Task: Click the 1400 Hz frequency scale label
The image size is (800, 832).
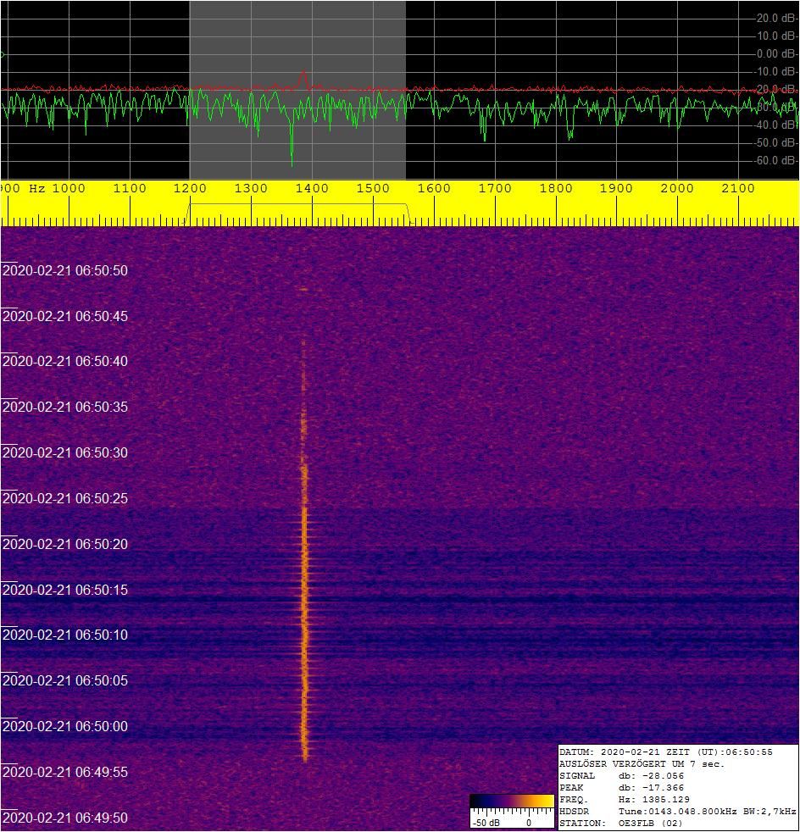Action: (312, 188)
